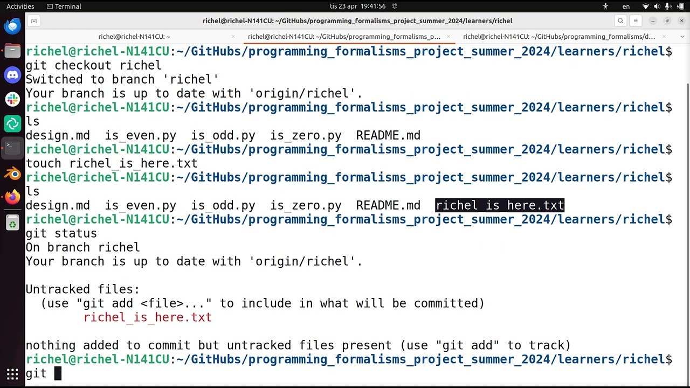Click the red untracked richel_is_here.txt filename
The image size is (690, 388).
pos(148,317)
